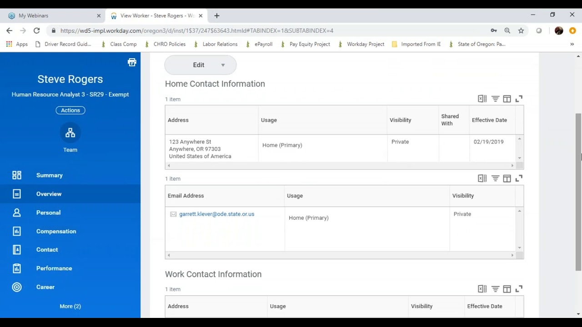Click the browser address bar URL
This screenshot has height=327, width=582.
pyautogui.click(x=196, y=30)
